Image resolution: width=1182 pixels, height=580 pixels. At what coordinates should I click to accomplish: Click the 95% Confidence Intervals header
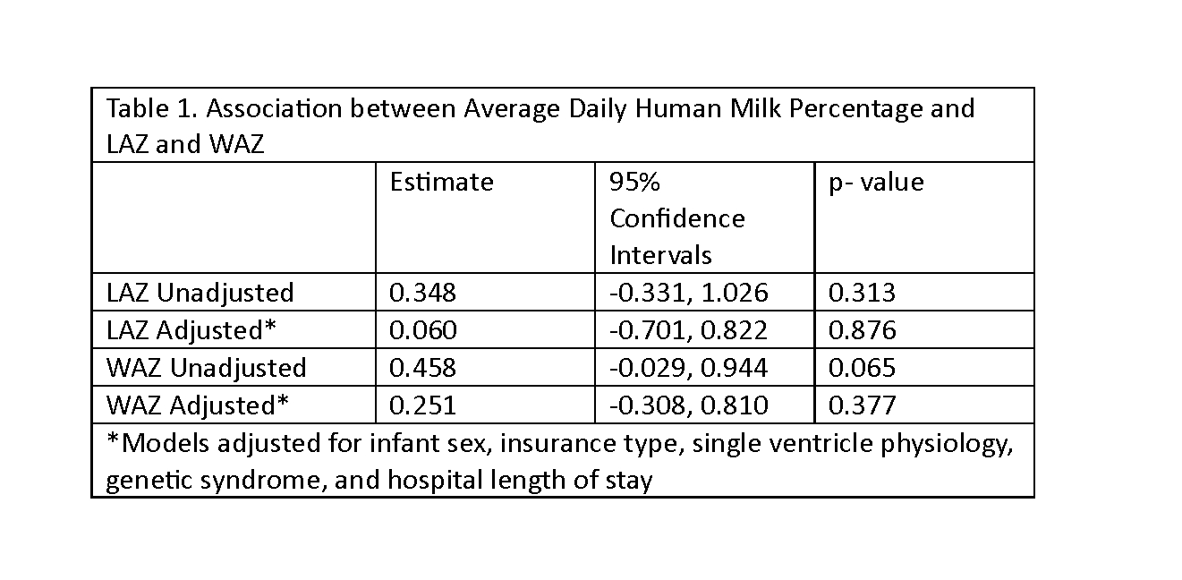(x=676, y=218)
